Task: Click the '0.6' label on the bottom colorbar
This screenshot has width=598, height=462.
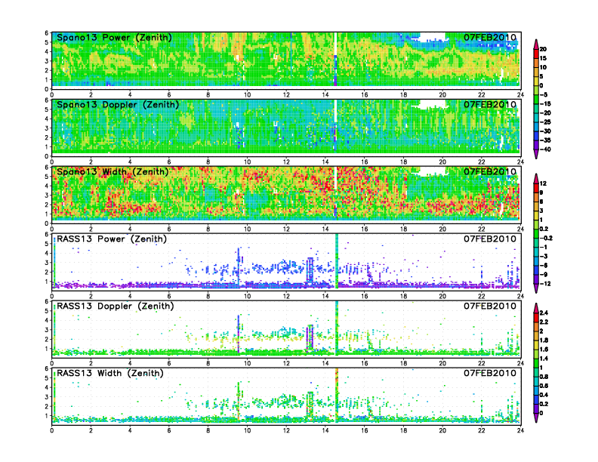Action: [544, 386]
